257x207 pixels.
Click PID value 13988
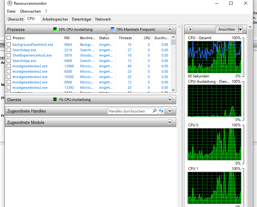point(69,66)
